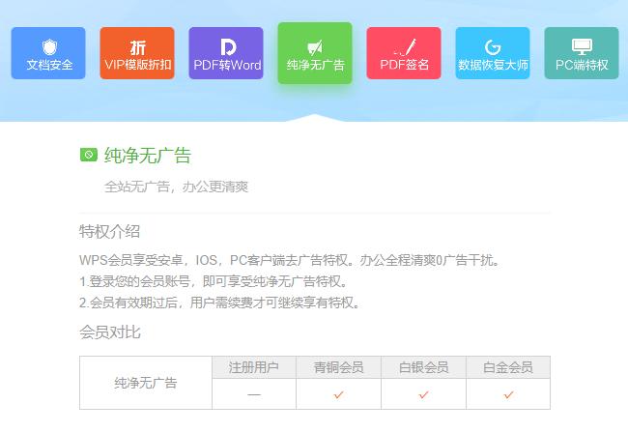Image resolution: width=628 pixels, height=433 pixels.
Task: Click the 纯净无广告 table row label
Action: pyautogui.click(x=146, y=383)
